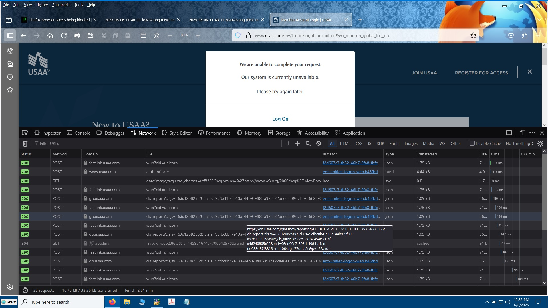Filter requests by WS
The image size is (548, 308).
442,143
